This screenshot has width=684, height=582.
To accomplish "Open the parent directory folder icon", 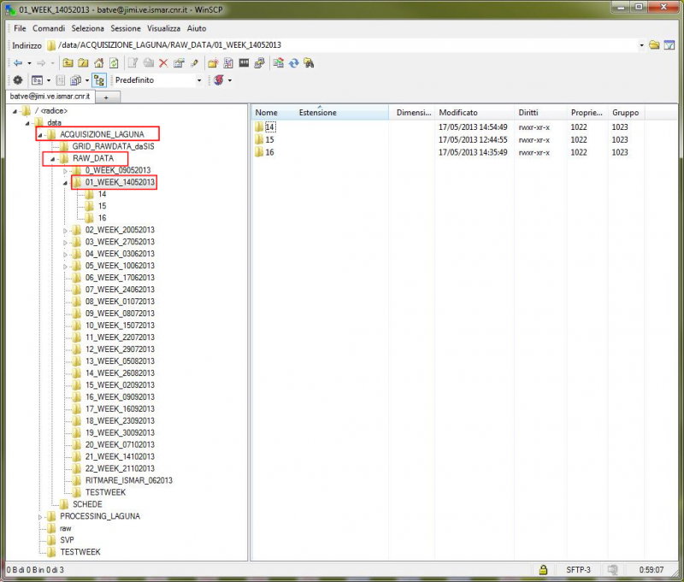I will point(68,63).
